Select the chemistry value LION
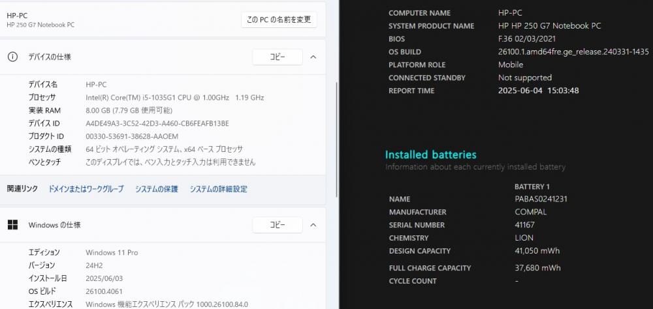This screenshot has height=309, width=653. [524, 238]
